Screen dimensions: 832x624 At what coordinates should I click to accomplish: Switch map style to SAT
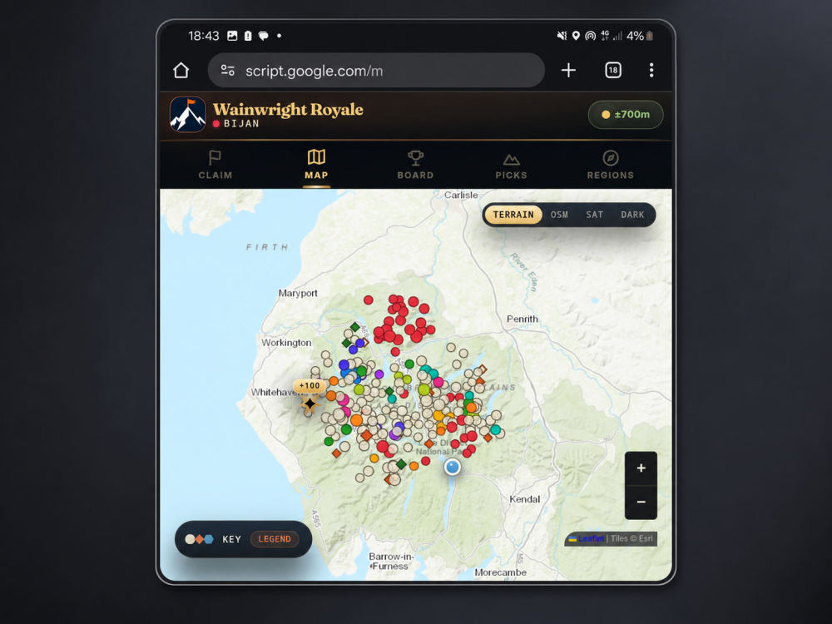point(594,215)
